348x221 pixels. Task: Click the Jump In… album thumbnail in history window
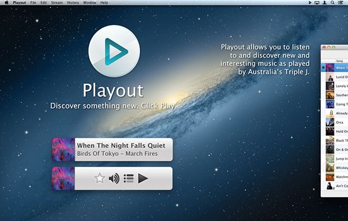pyautogui.click(x=330, y=158)
